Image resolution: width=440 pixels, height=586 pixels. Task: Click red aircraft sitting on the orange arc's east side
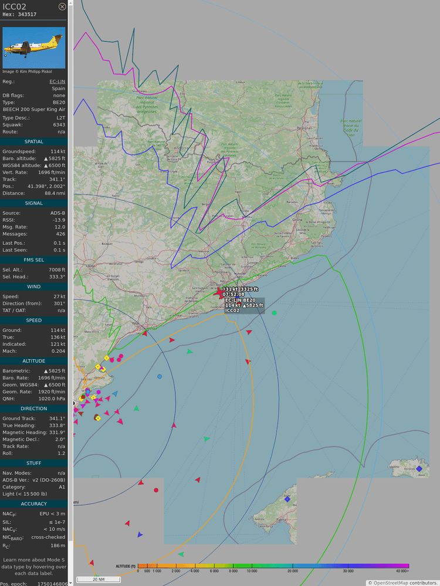248,362
